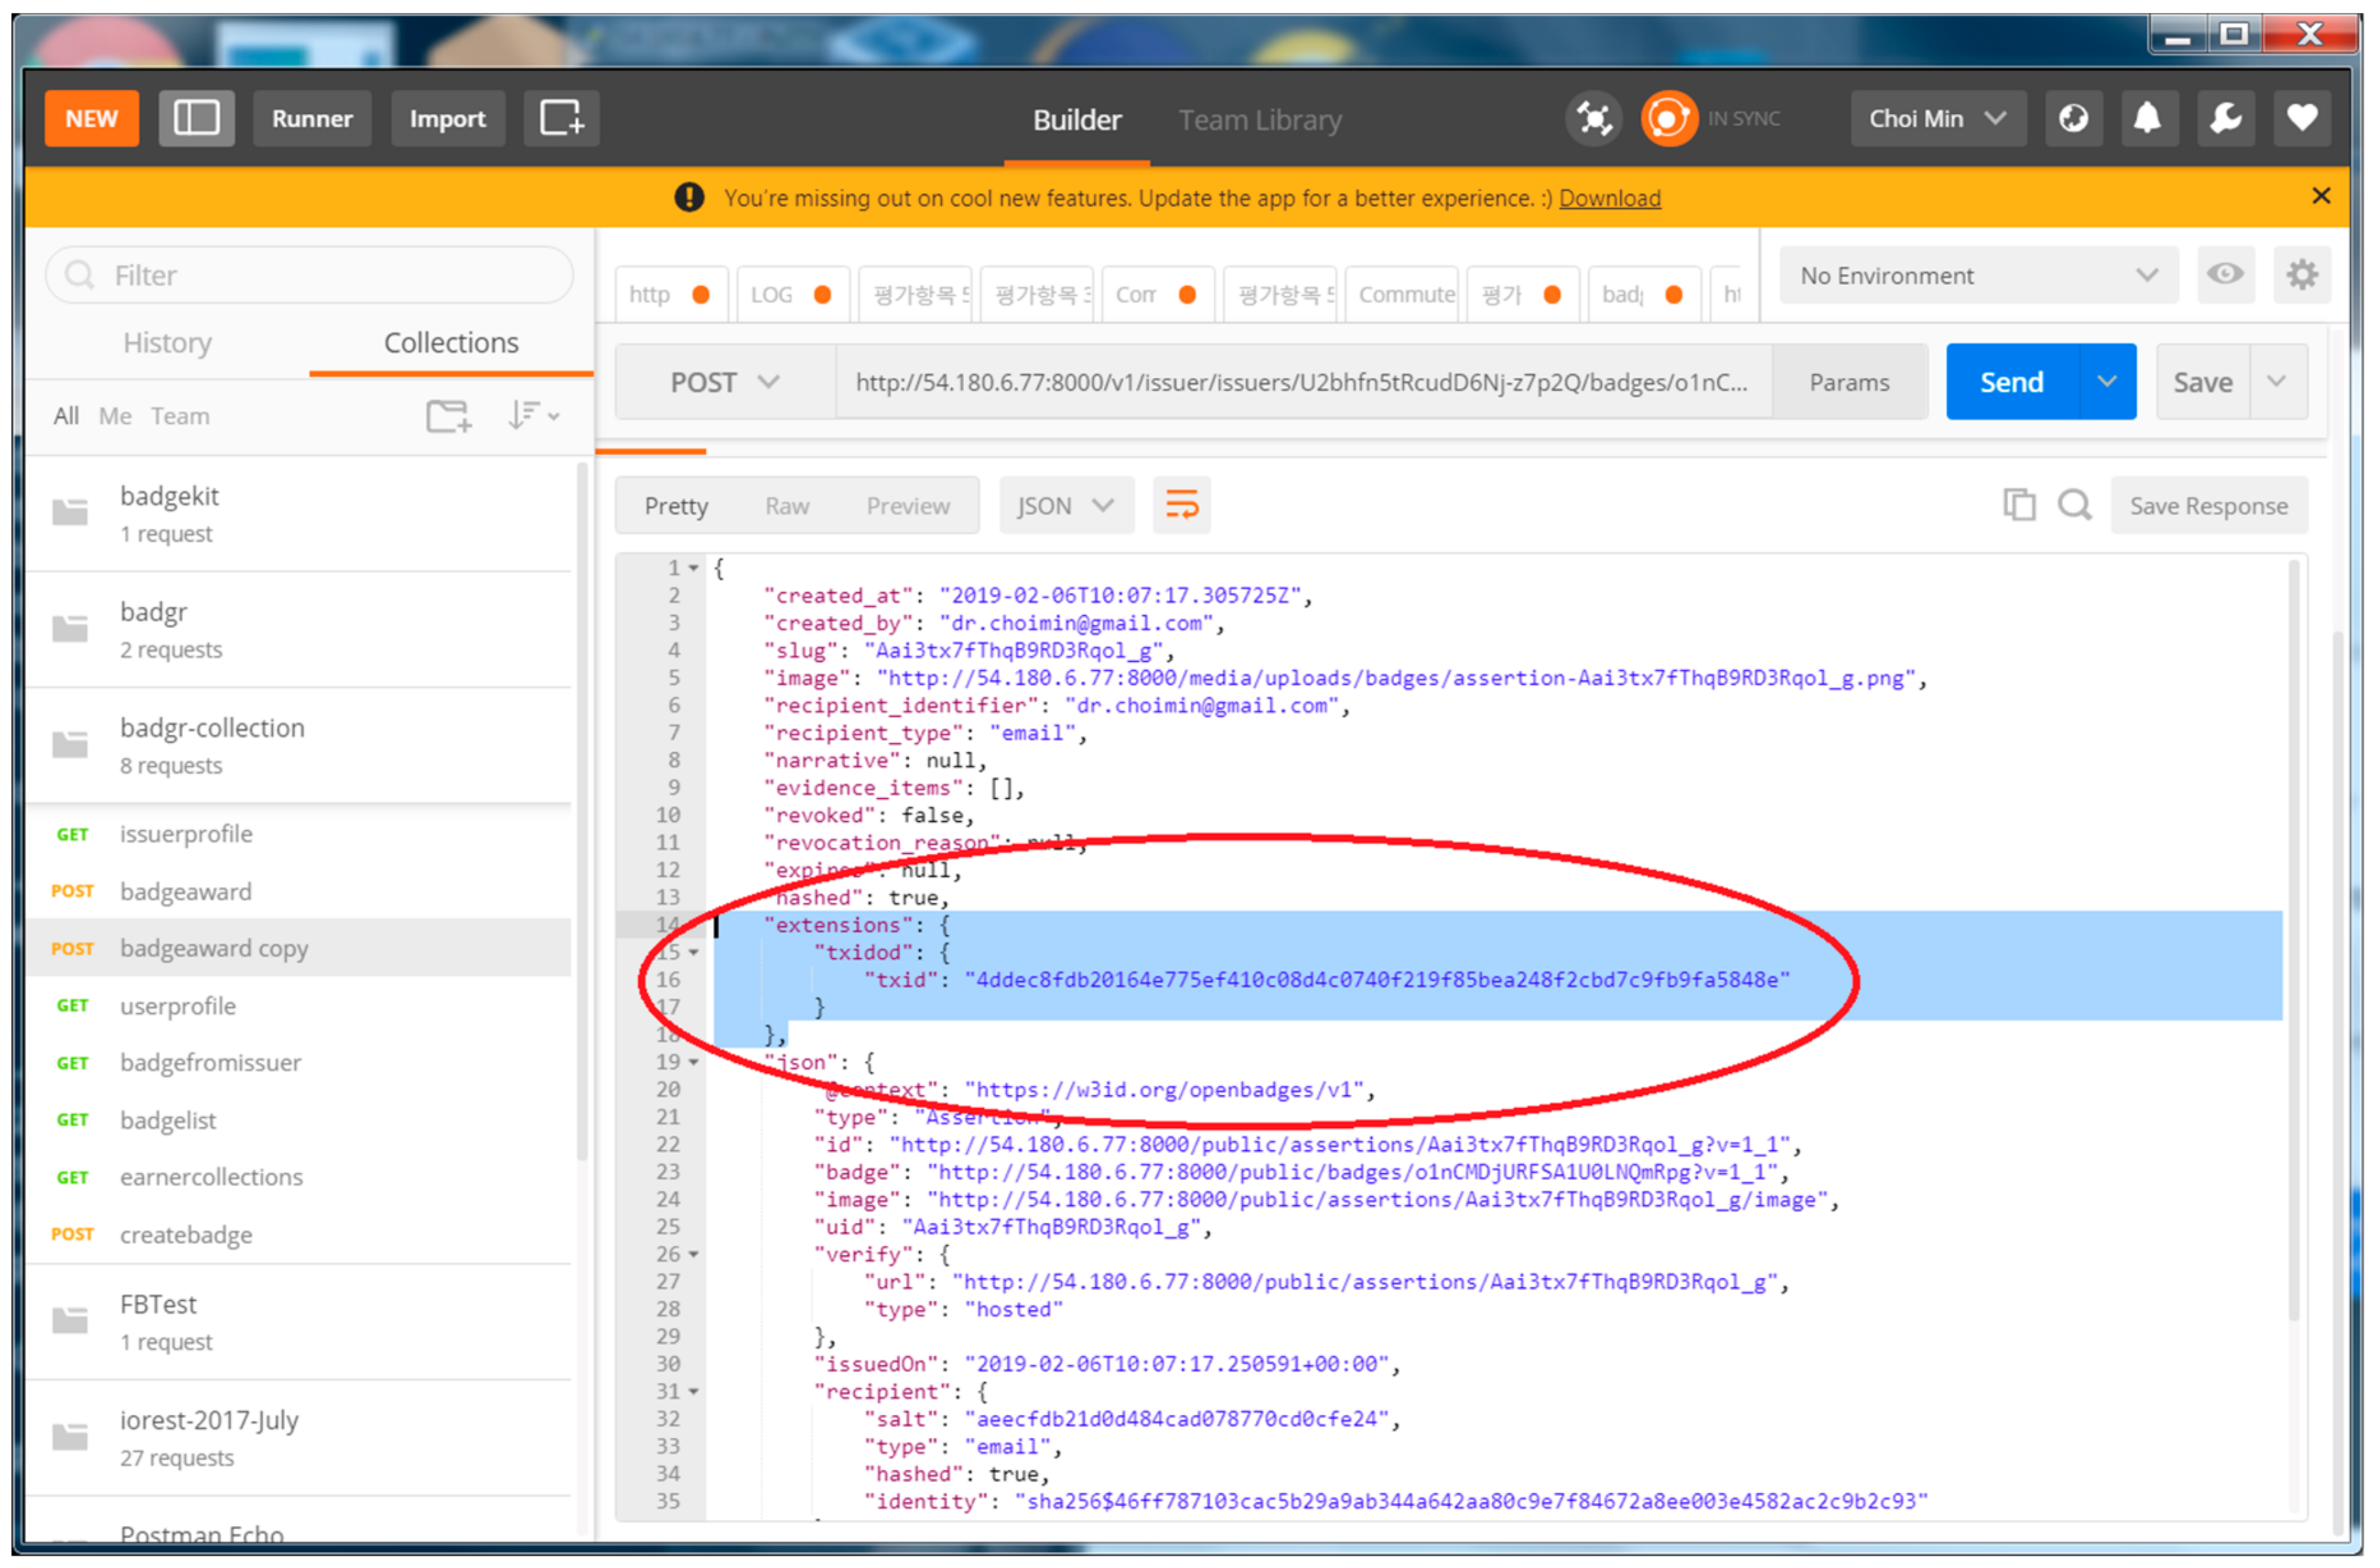Click Save Response button

(x=2209, y=505)
